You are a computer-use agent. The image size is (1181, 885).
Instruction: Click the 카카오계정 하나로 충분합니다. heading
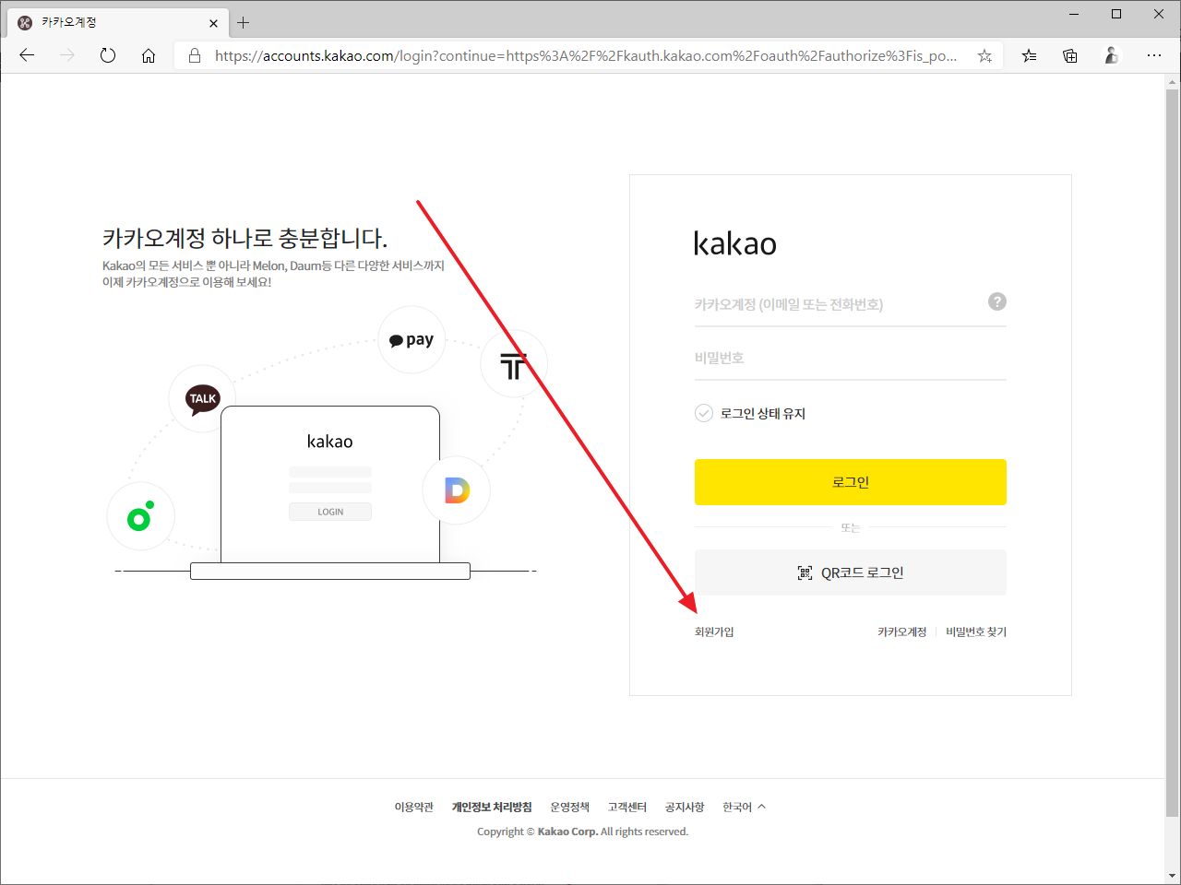(245, 238)
